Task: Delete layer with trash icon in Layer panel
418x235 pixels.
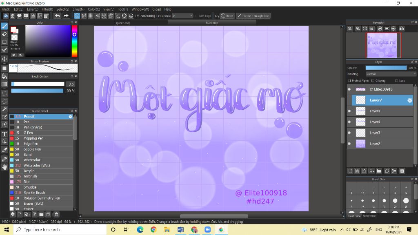Action: pyautogui.click(x=402, y=171)
